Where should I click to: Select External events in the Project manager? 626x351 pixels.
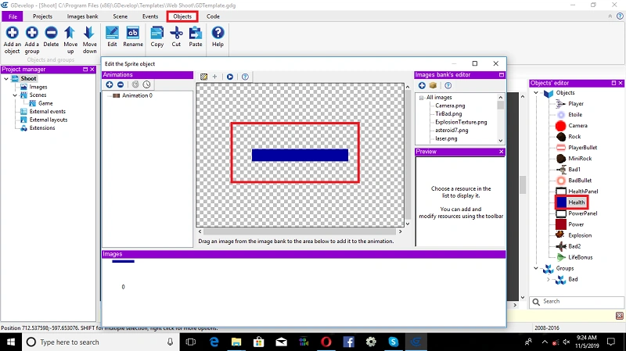click(47, 112)
